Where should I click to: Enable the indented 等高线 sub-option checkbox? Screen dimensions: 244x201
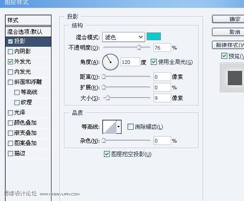coord(17,92)
